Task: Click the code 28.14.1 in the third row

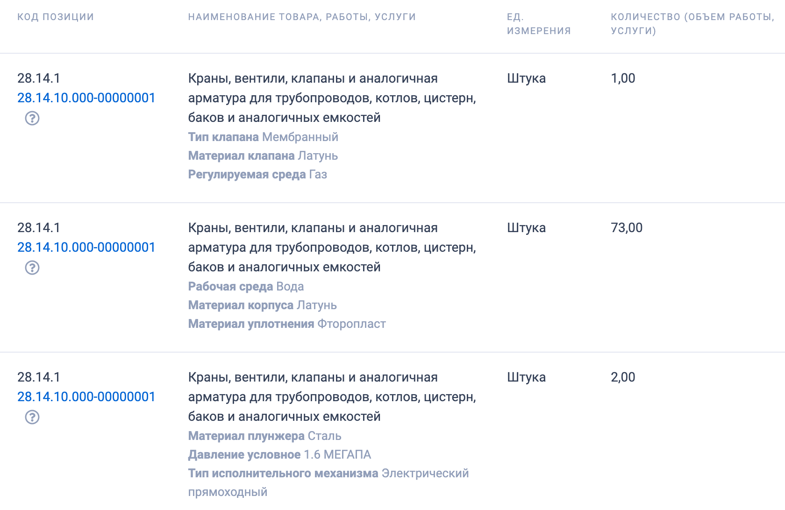Action: point(36,377)
